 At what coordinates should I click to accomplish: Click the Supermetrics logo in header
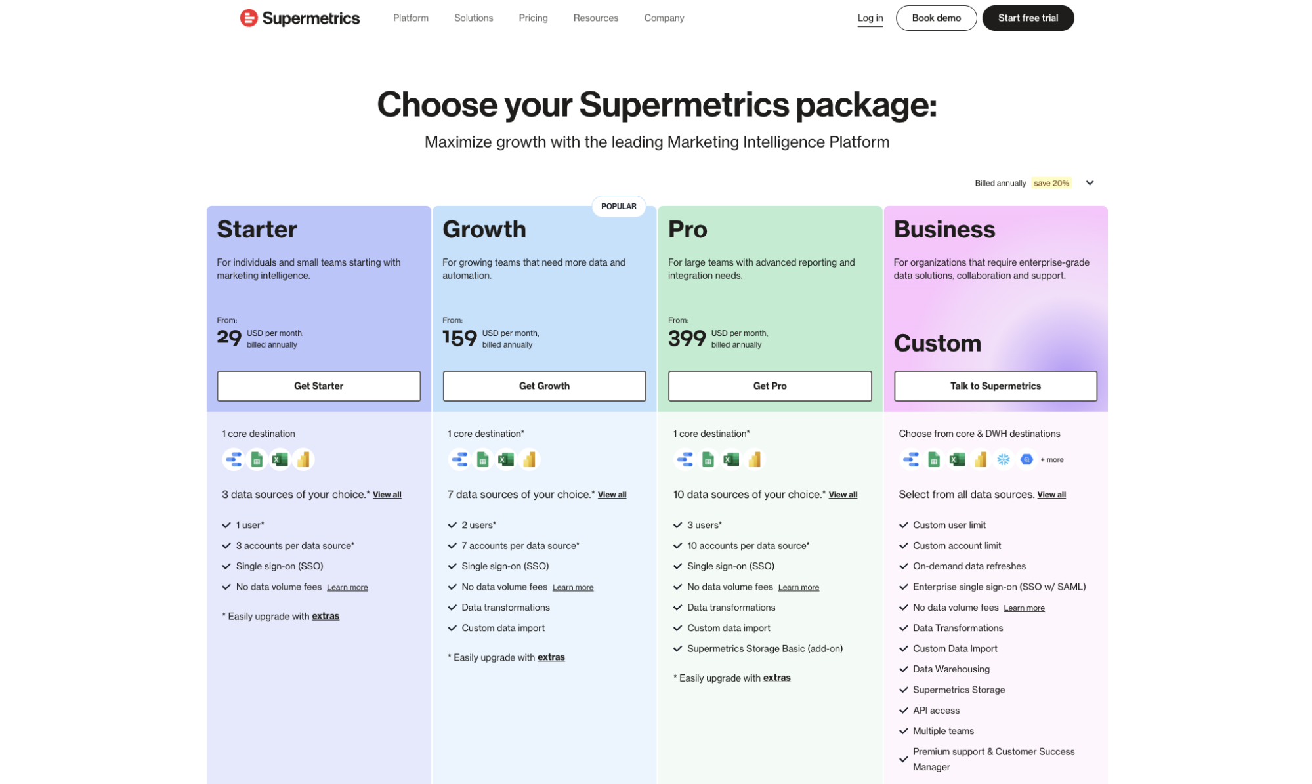pos(300,18)
